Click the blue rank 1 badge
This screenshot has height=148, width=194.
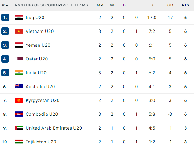pos(5,18)
